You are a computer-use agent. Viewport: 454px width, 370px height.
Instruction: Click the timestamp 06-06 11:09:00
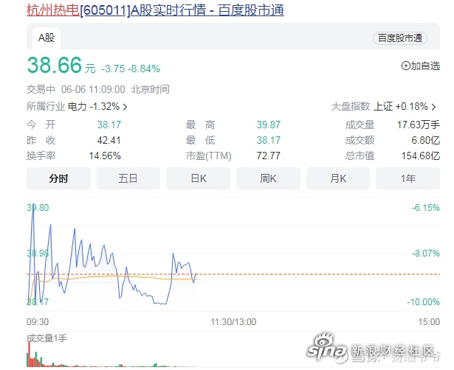93,89
